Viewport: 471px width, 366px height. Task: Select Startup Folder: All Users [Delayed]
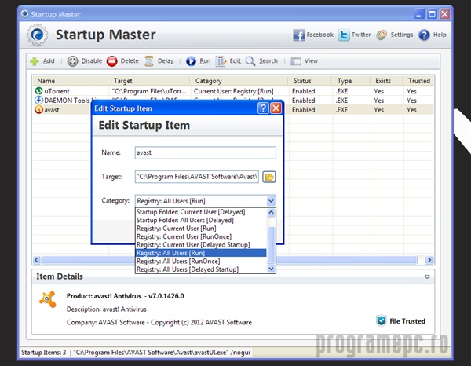point(201,220)
